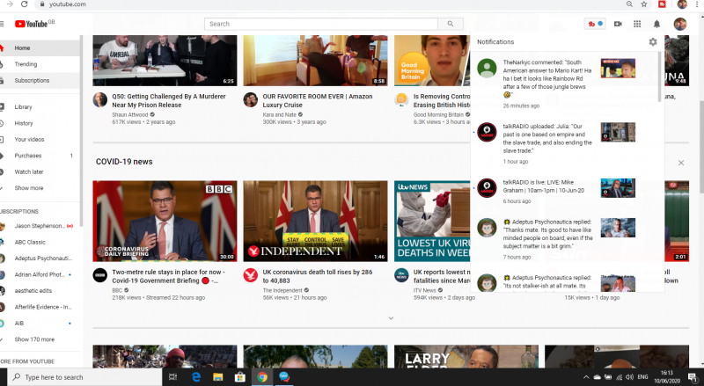Expand COVID-19 news with chevron
This screenshot has width=704, height=386.
click(391, 317)
